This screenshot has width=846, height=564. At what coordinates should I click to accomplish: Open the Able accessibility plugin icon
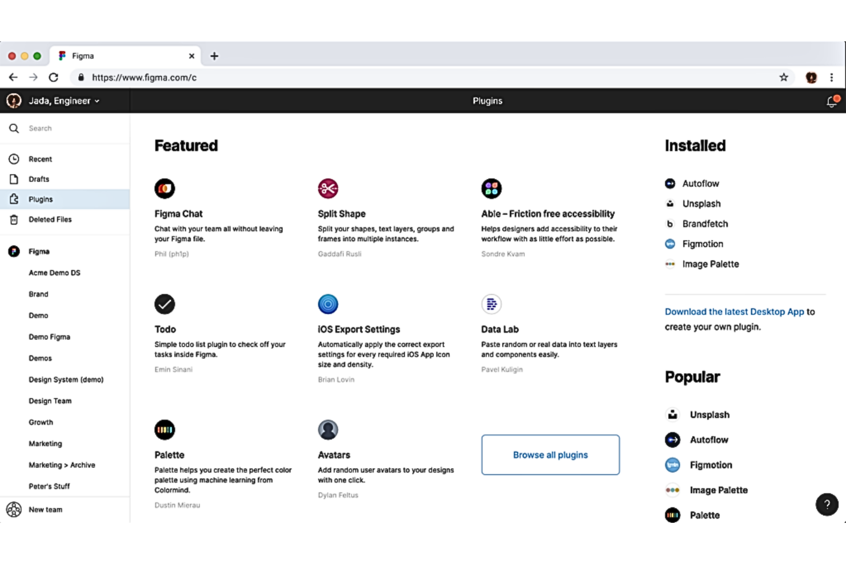click(x=492, y=189)
